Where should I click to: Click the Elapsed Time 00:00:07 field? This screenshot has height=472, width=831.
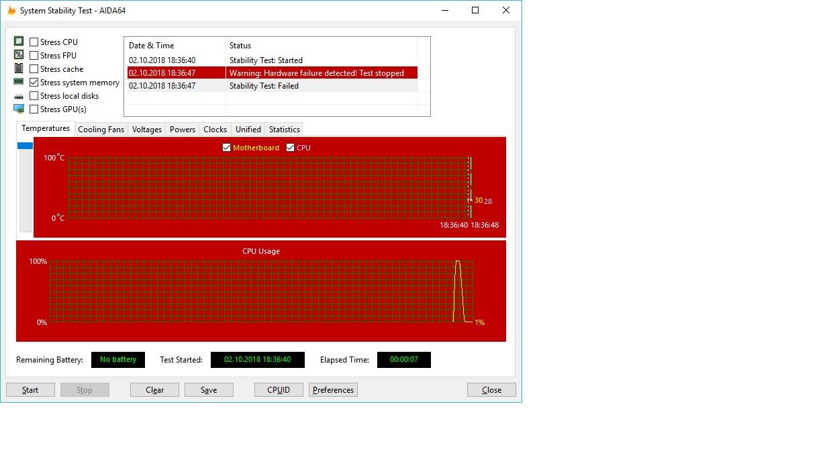[x=404, y=359]
